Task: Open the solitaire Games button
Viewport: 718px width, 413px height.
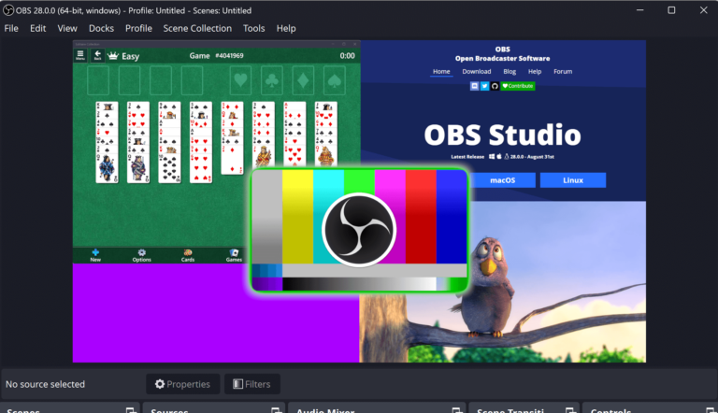Action: tap(234, 255)
